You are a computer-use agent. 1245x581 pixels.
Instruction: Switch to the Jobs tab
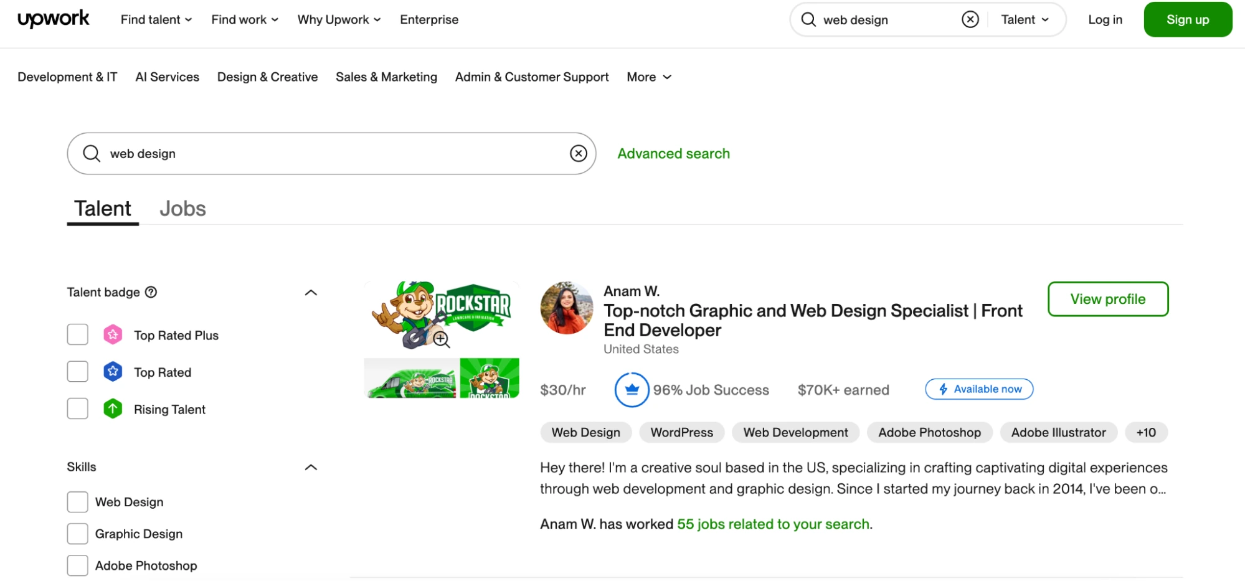click(x=182, y=209)
